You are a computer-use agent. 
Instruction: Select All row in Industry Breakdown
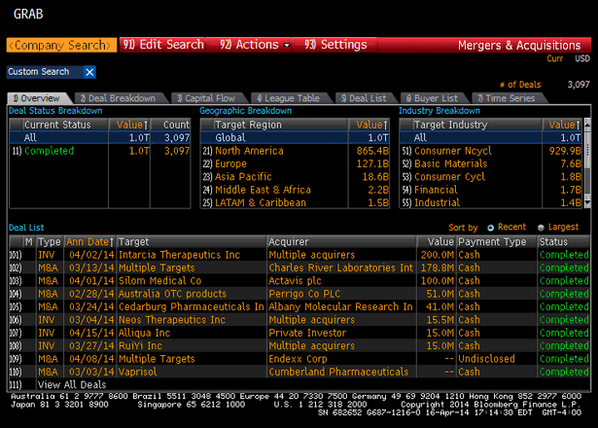pos(490,138)
